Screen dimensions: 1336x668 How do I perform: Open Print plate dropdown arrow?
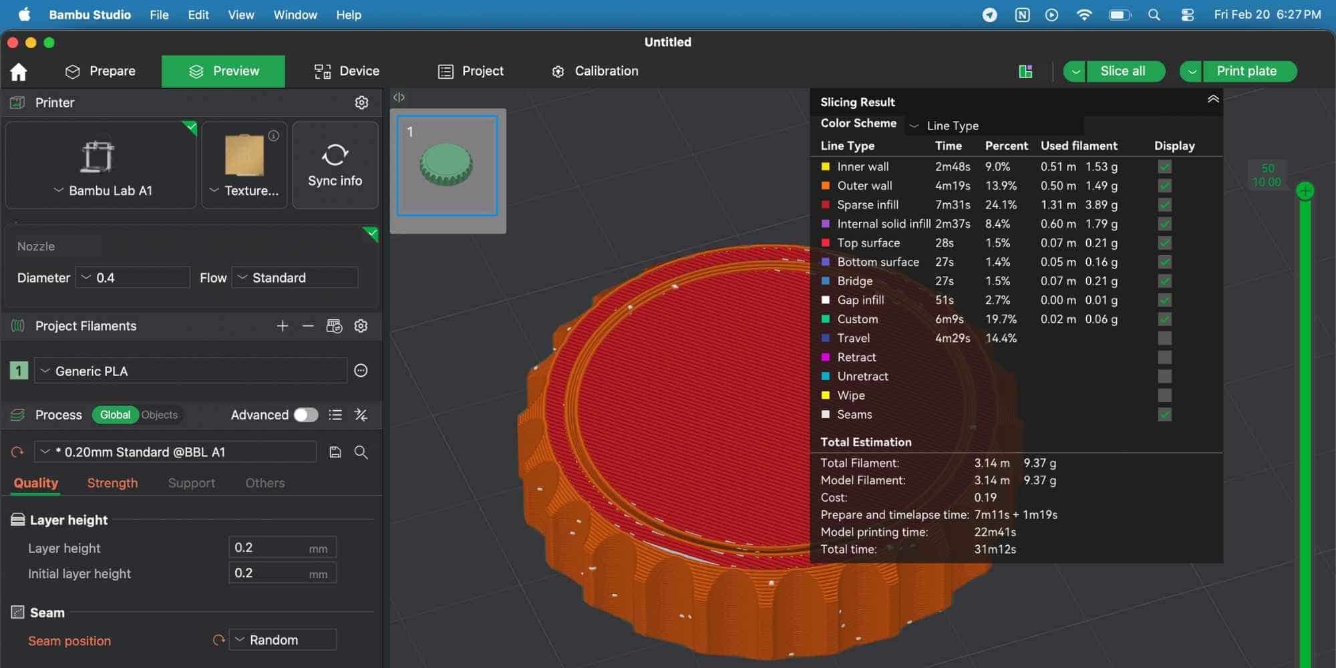click(x=1191, y=71)
